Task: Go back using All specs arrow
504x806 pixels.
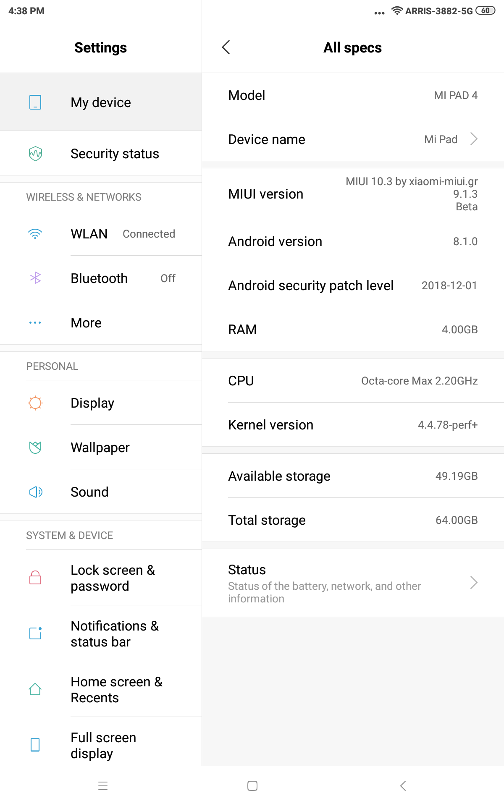Action: click(x=226, y=47)
